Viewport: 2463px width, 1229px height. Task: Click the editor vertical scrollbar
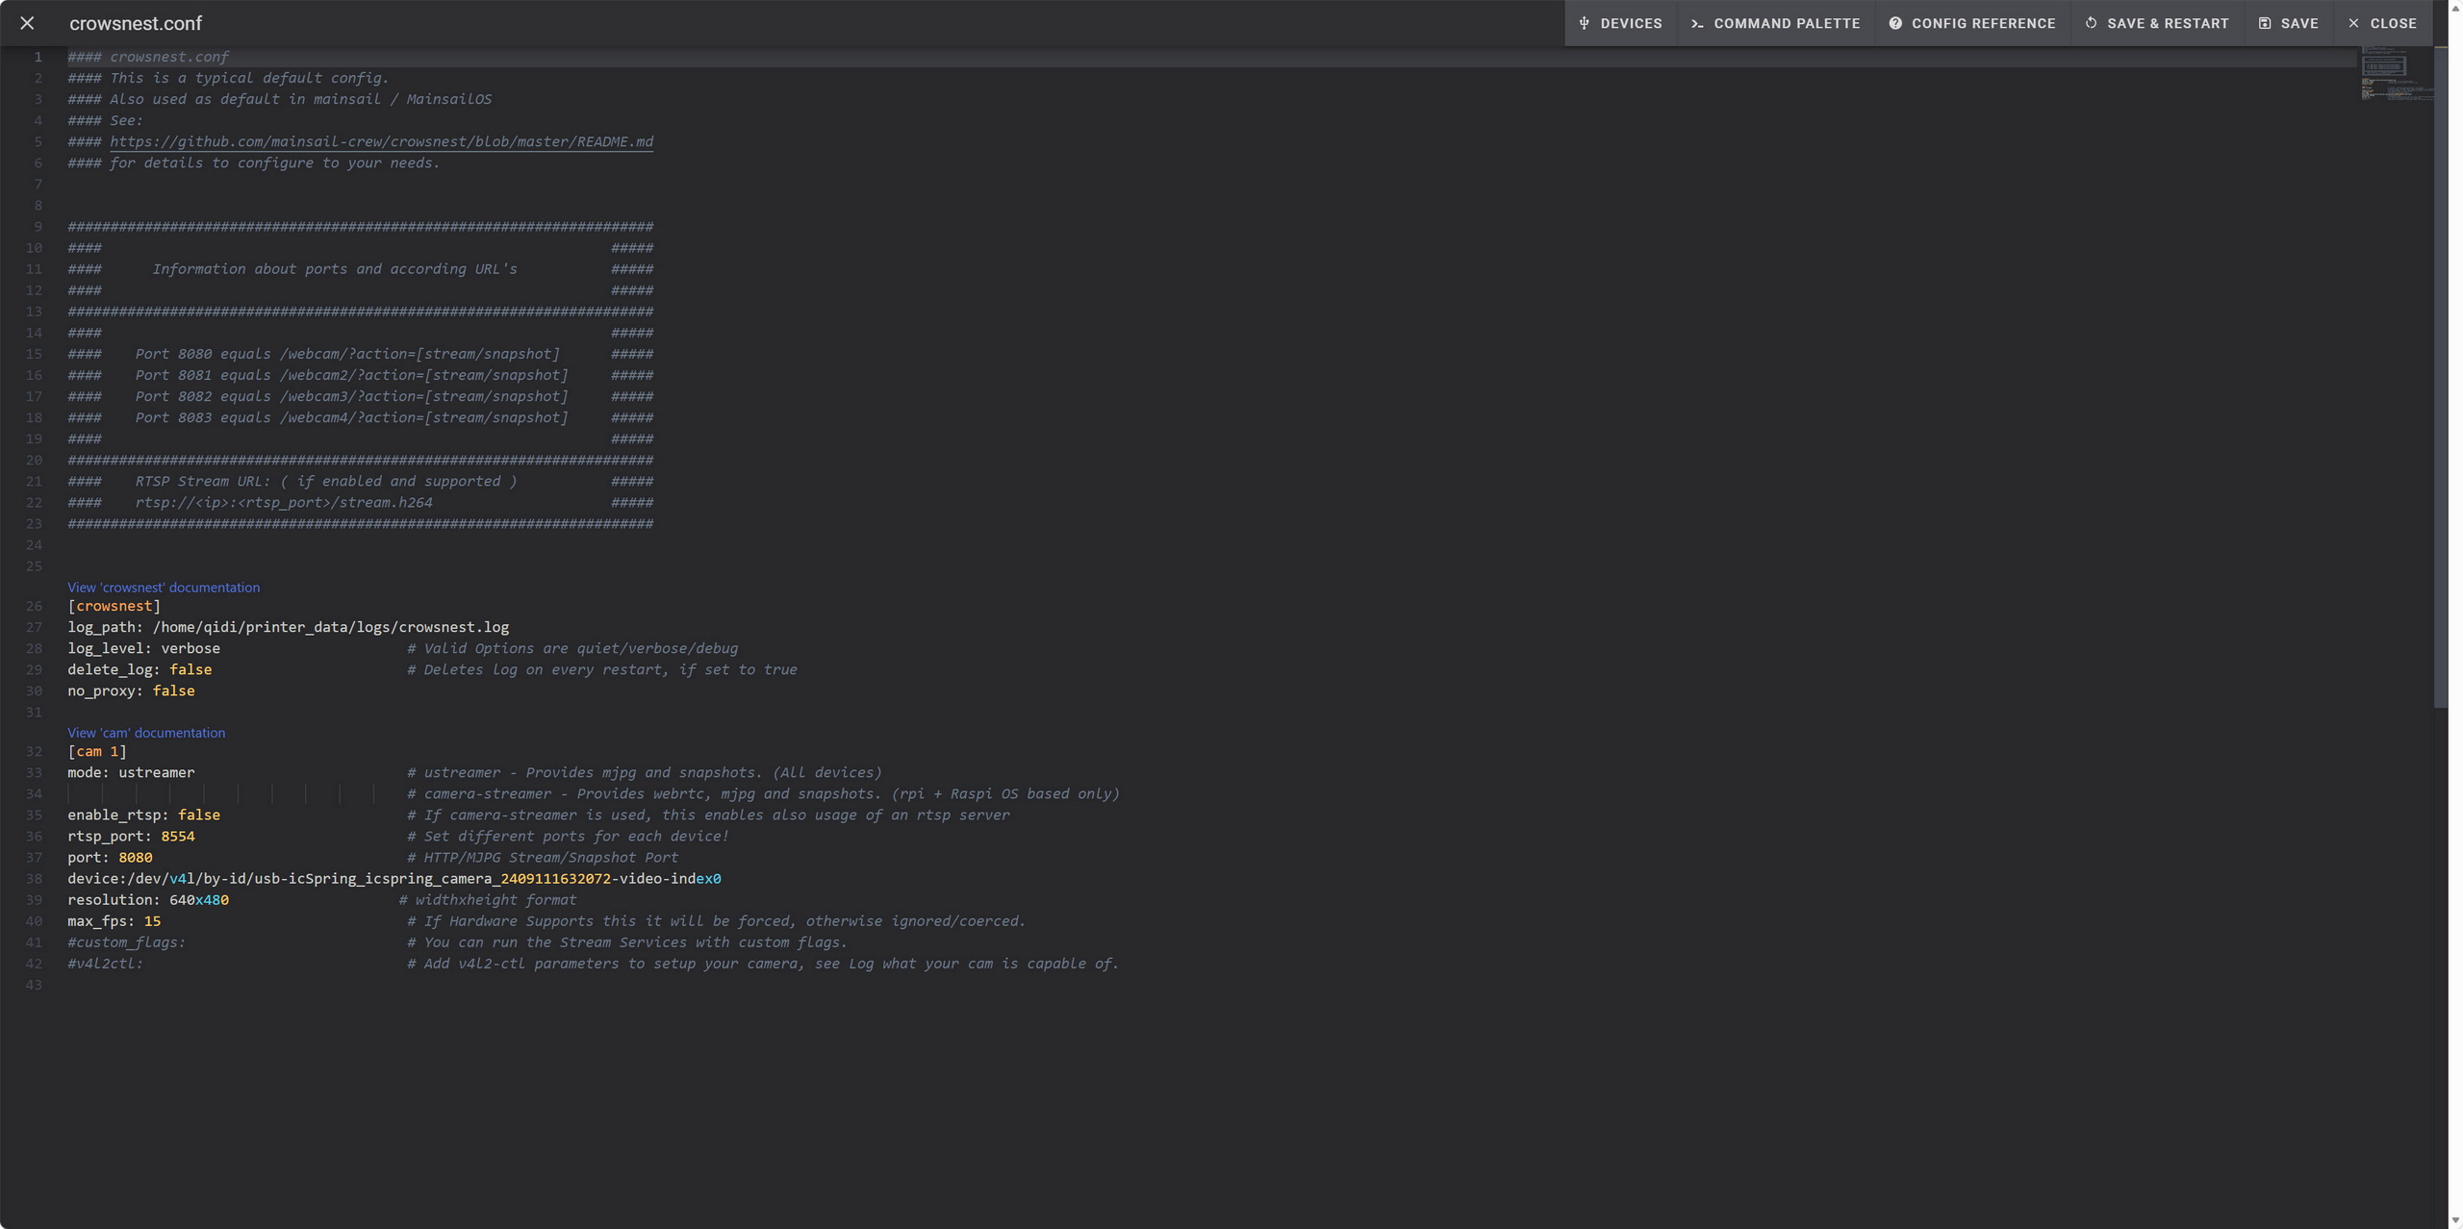2440,377
